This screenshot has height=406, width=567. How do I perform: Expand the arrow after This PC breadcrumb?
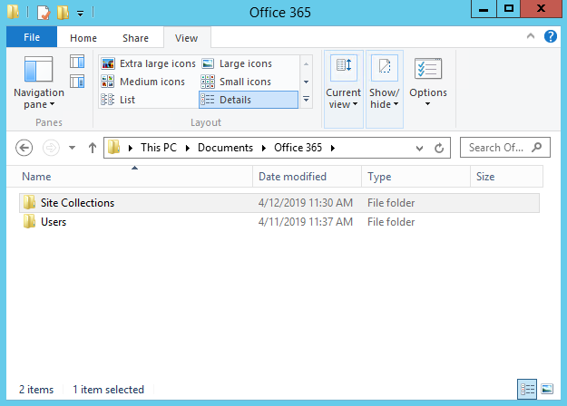point(187,148)
